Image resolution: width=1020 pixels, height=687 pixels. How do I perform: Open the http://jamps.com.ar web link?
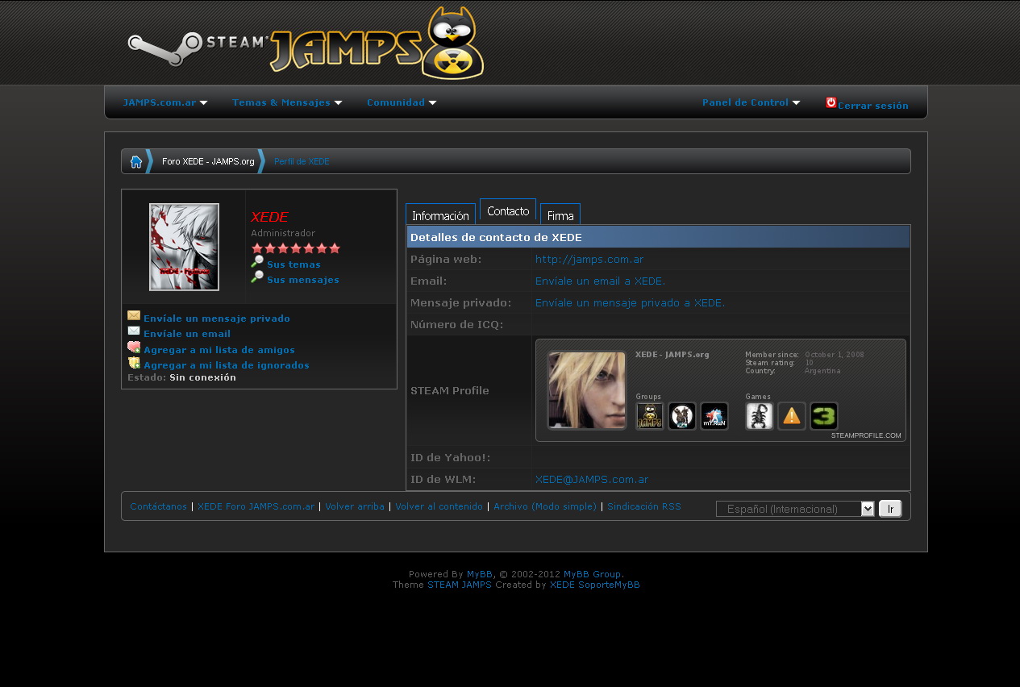click(x=589, y=260)
